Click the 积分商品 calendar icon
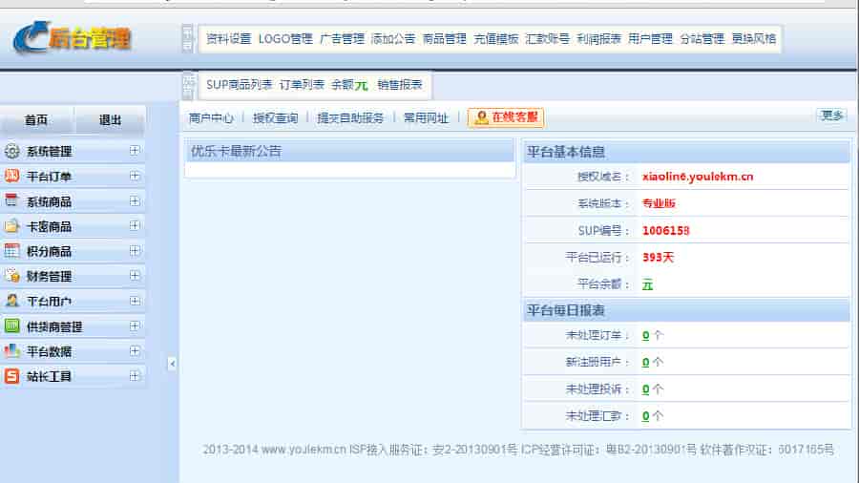Viewport: 859px width, 483px height. click(x=12, y=251)
